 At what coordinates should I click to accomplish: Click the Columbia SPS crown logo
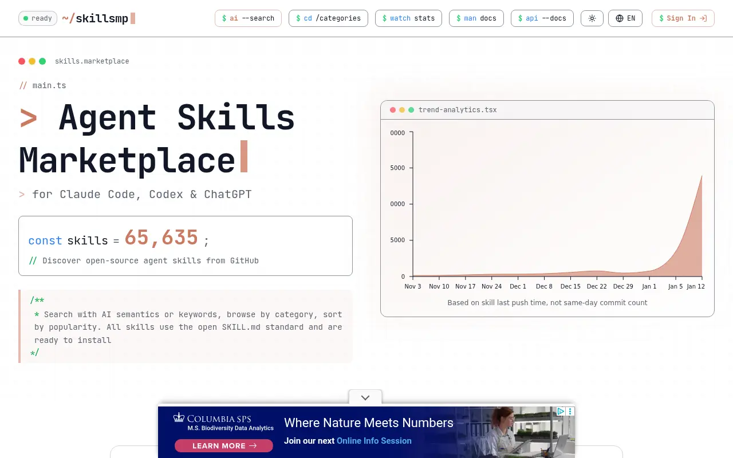(179, 418)
